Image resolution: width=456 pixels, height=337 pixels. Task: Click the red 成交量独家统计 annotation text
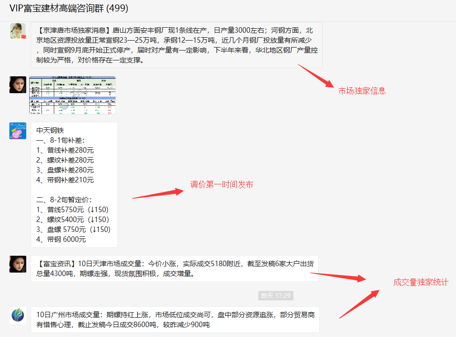420,282
